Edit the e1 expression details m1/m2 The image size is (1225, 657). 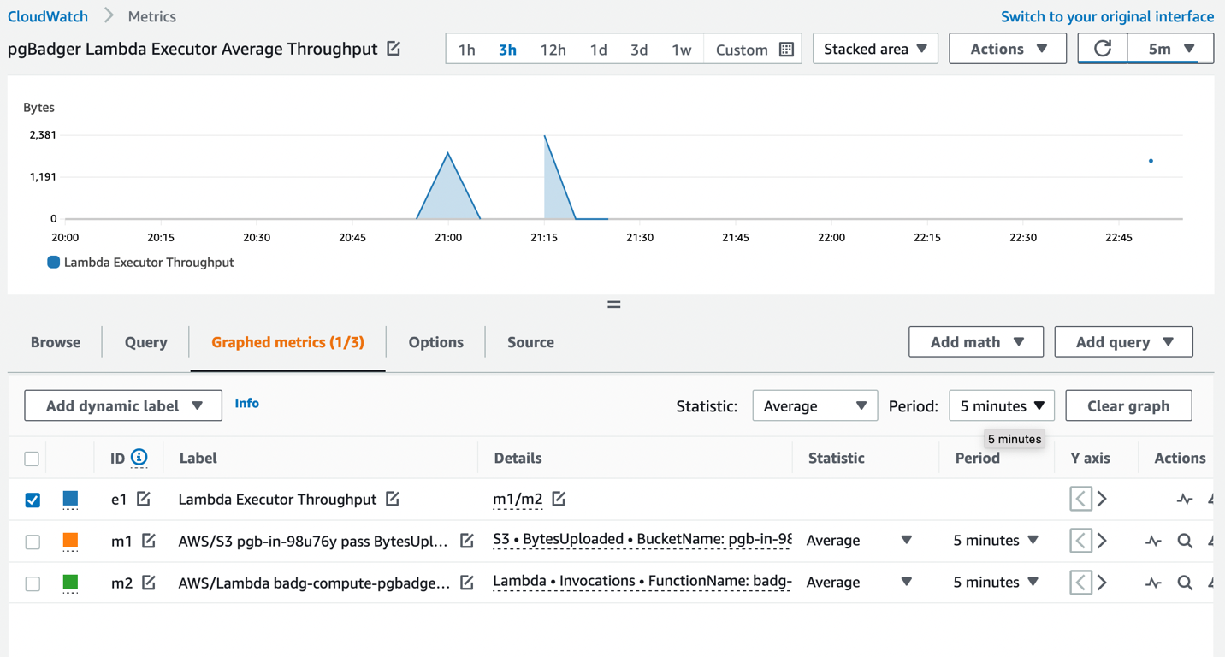[x=559, y=499]
